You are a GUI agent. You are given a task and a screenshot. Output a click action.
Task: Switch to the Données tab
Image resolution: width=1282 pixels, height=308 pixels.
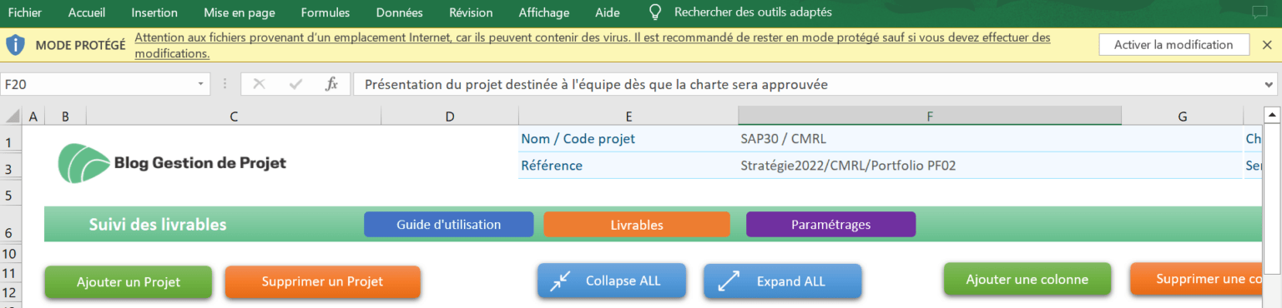click(x=399, y=12)
